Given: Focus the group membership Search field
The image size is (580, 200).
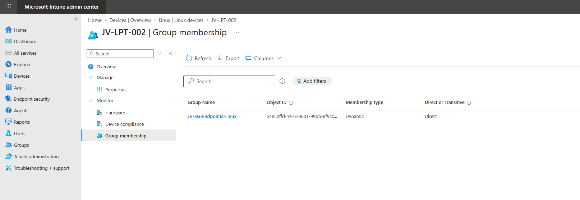Looking at the screenshot, I should click(229, 81).
